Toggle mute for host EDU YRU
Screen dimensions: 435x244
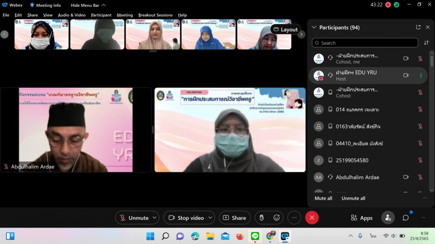pyautogui.click(x=420, y=75)
